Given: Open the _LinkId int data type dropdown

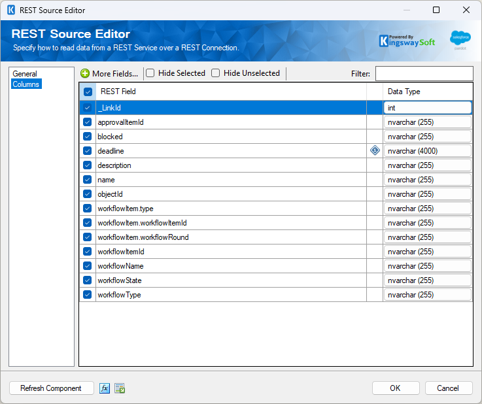Looking at the screenshot, I should click(x=428, y=108).
